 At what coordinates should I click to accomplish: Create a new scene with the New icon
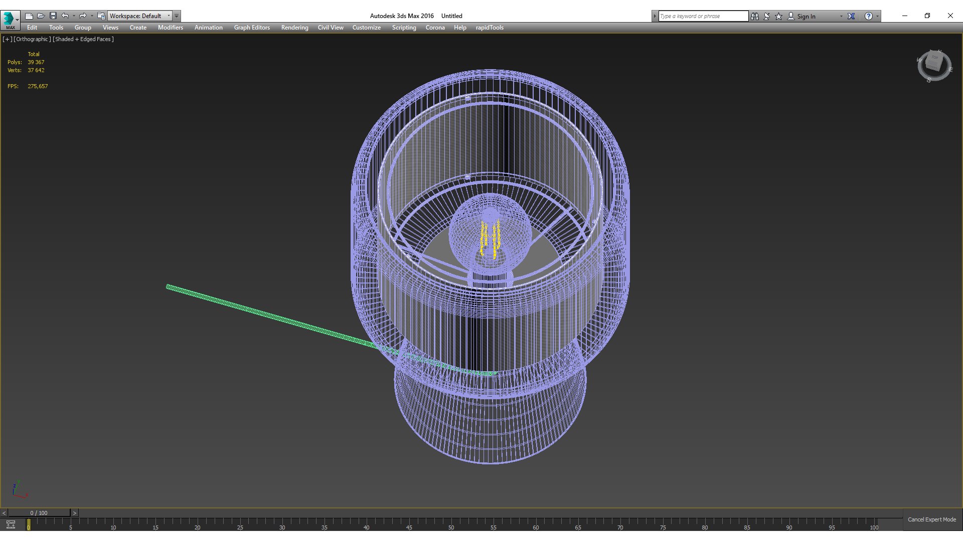pos(29,16)
